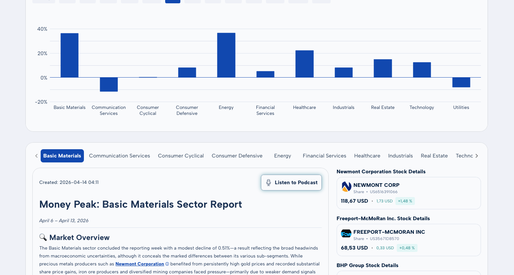The image size is (514, 275).
Task: Follow the Newmont Corporation hyperlink
Action: 139,264
